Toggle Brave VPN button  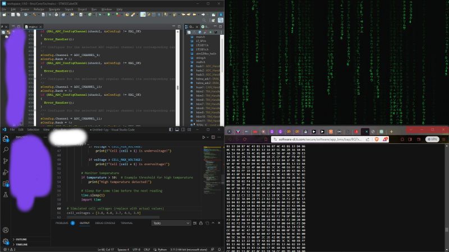pos(432,139)
